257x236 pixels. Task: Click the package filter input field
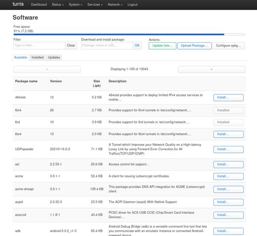click(x=39, y=45)
